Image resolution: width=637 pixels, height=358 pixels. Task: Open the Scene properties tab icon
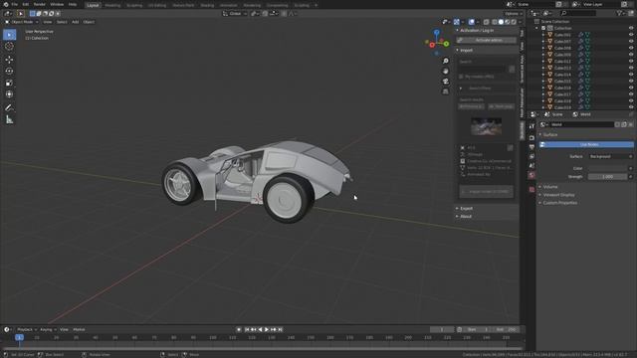[x=531, y=166]
